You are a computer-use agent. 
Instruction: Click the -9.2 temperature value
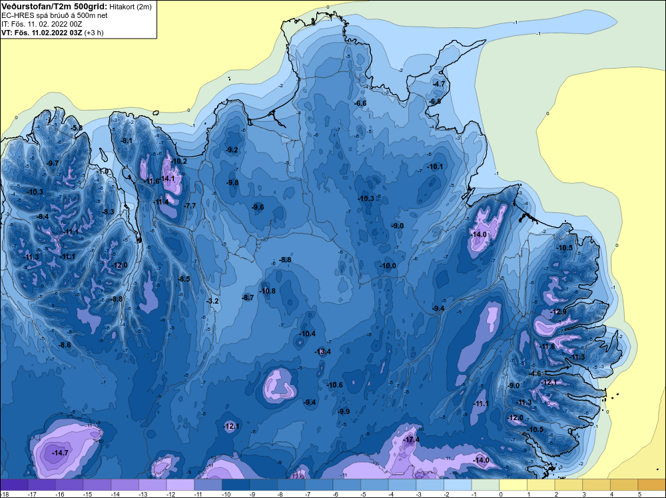pos(232,150)
